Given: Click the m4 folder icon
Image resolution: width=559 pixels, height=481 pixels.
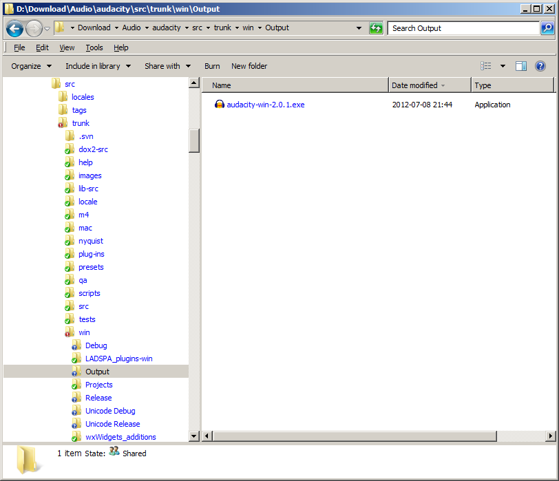Looking at the screenshot, I should (70, 215).
